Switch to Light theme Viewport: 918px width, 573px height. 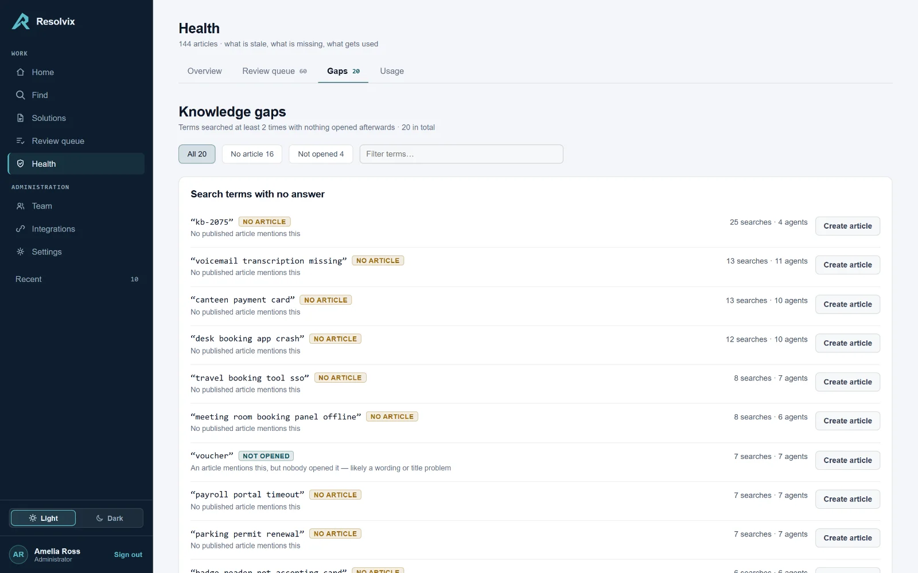43,518
